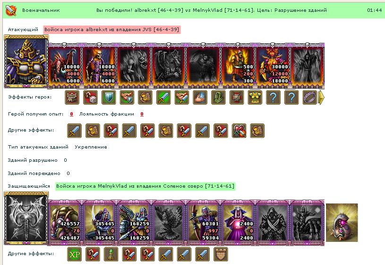Screen dimensions: 385x265
Task: Select the defender winged hero portrait
Action: pos(26,218)
